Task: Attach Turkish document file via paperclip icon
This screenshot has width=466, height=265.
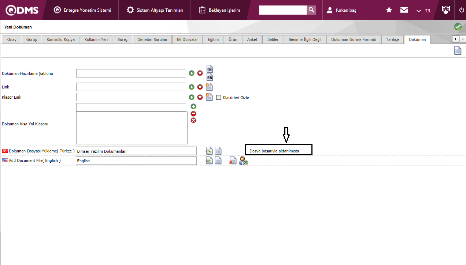Action: [x=209, y=151]
